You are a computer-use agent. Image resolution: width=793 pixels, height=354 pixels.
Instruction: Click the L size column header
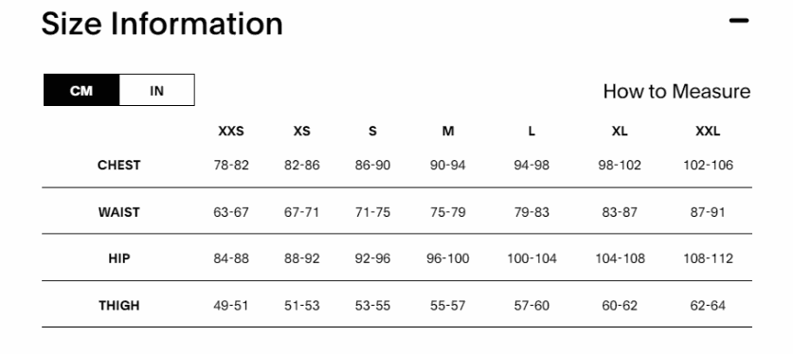532,132
